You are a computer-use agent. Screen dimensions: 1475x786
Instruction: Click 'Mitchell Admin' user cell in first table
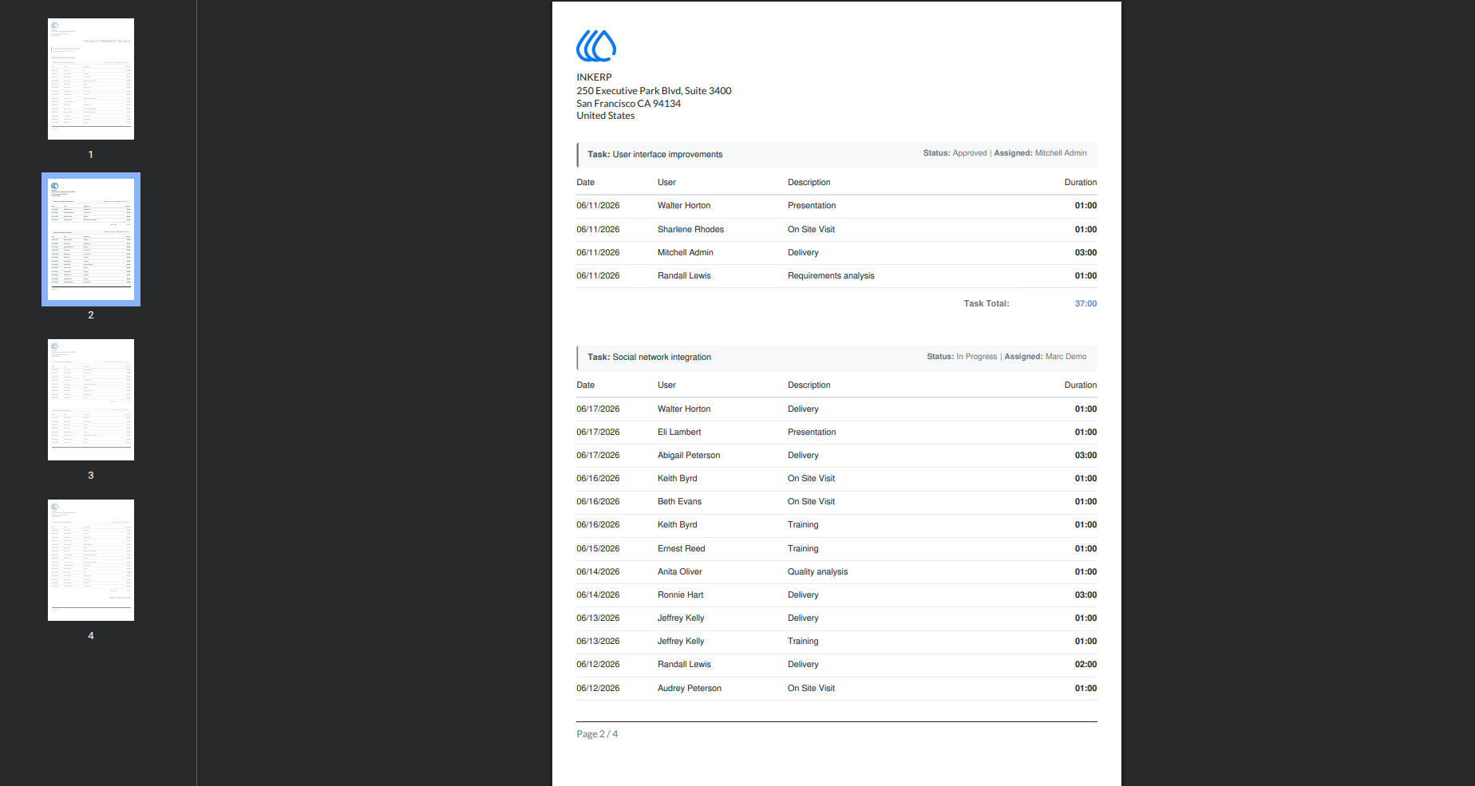[x=685, y=253]
